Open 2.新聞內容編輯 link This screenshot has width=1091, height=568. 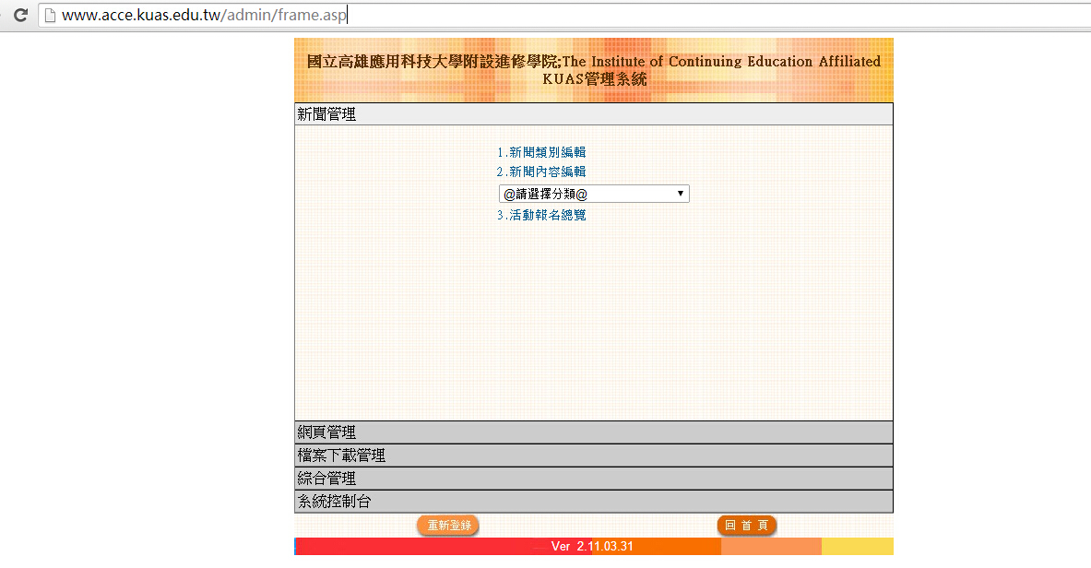[541, 172]
